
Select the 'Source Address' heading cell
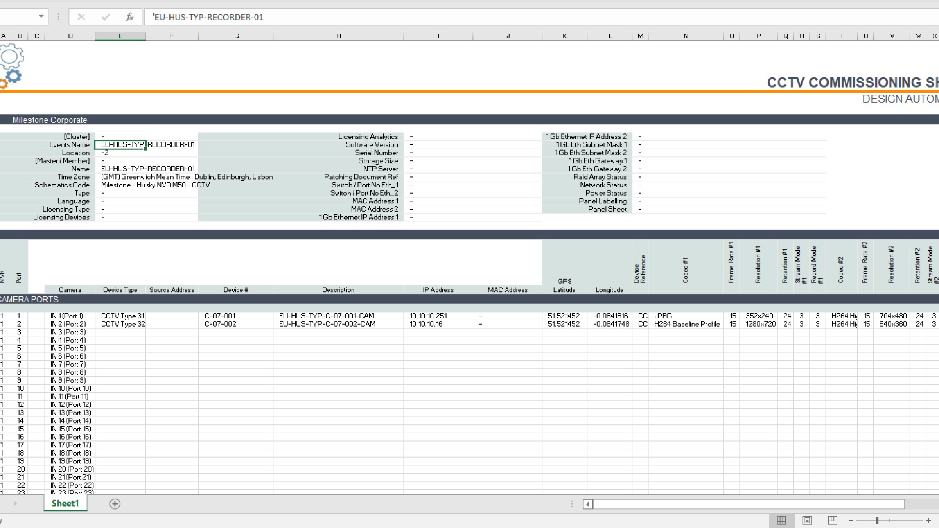(x=172, y=290)
